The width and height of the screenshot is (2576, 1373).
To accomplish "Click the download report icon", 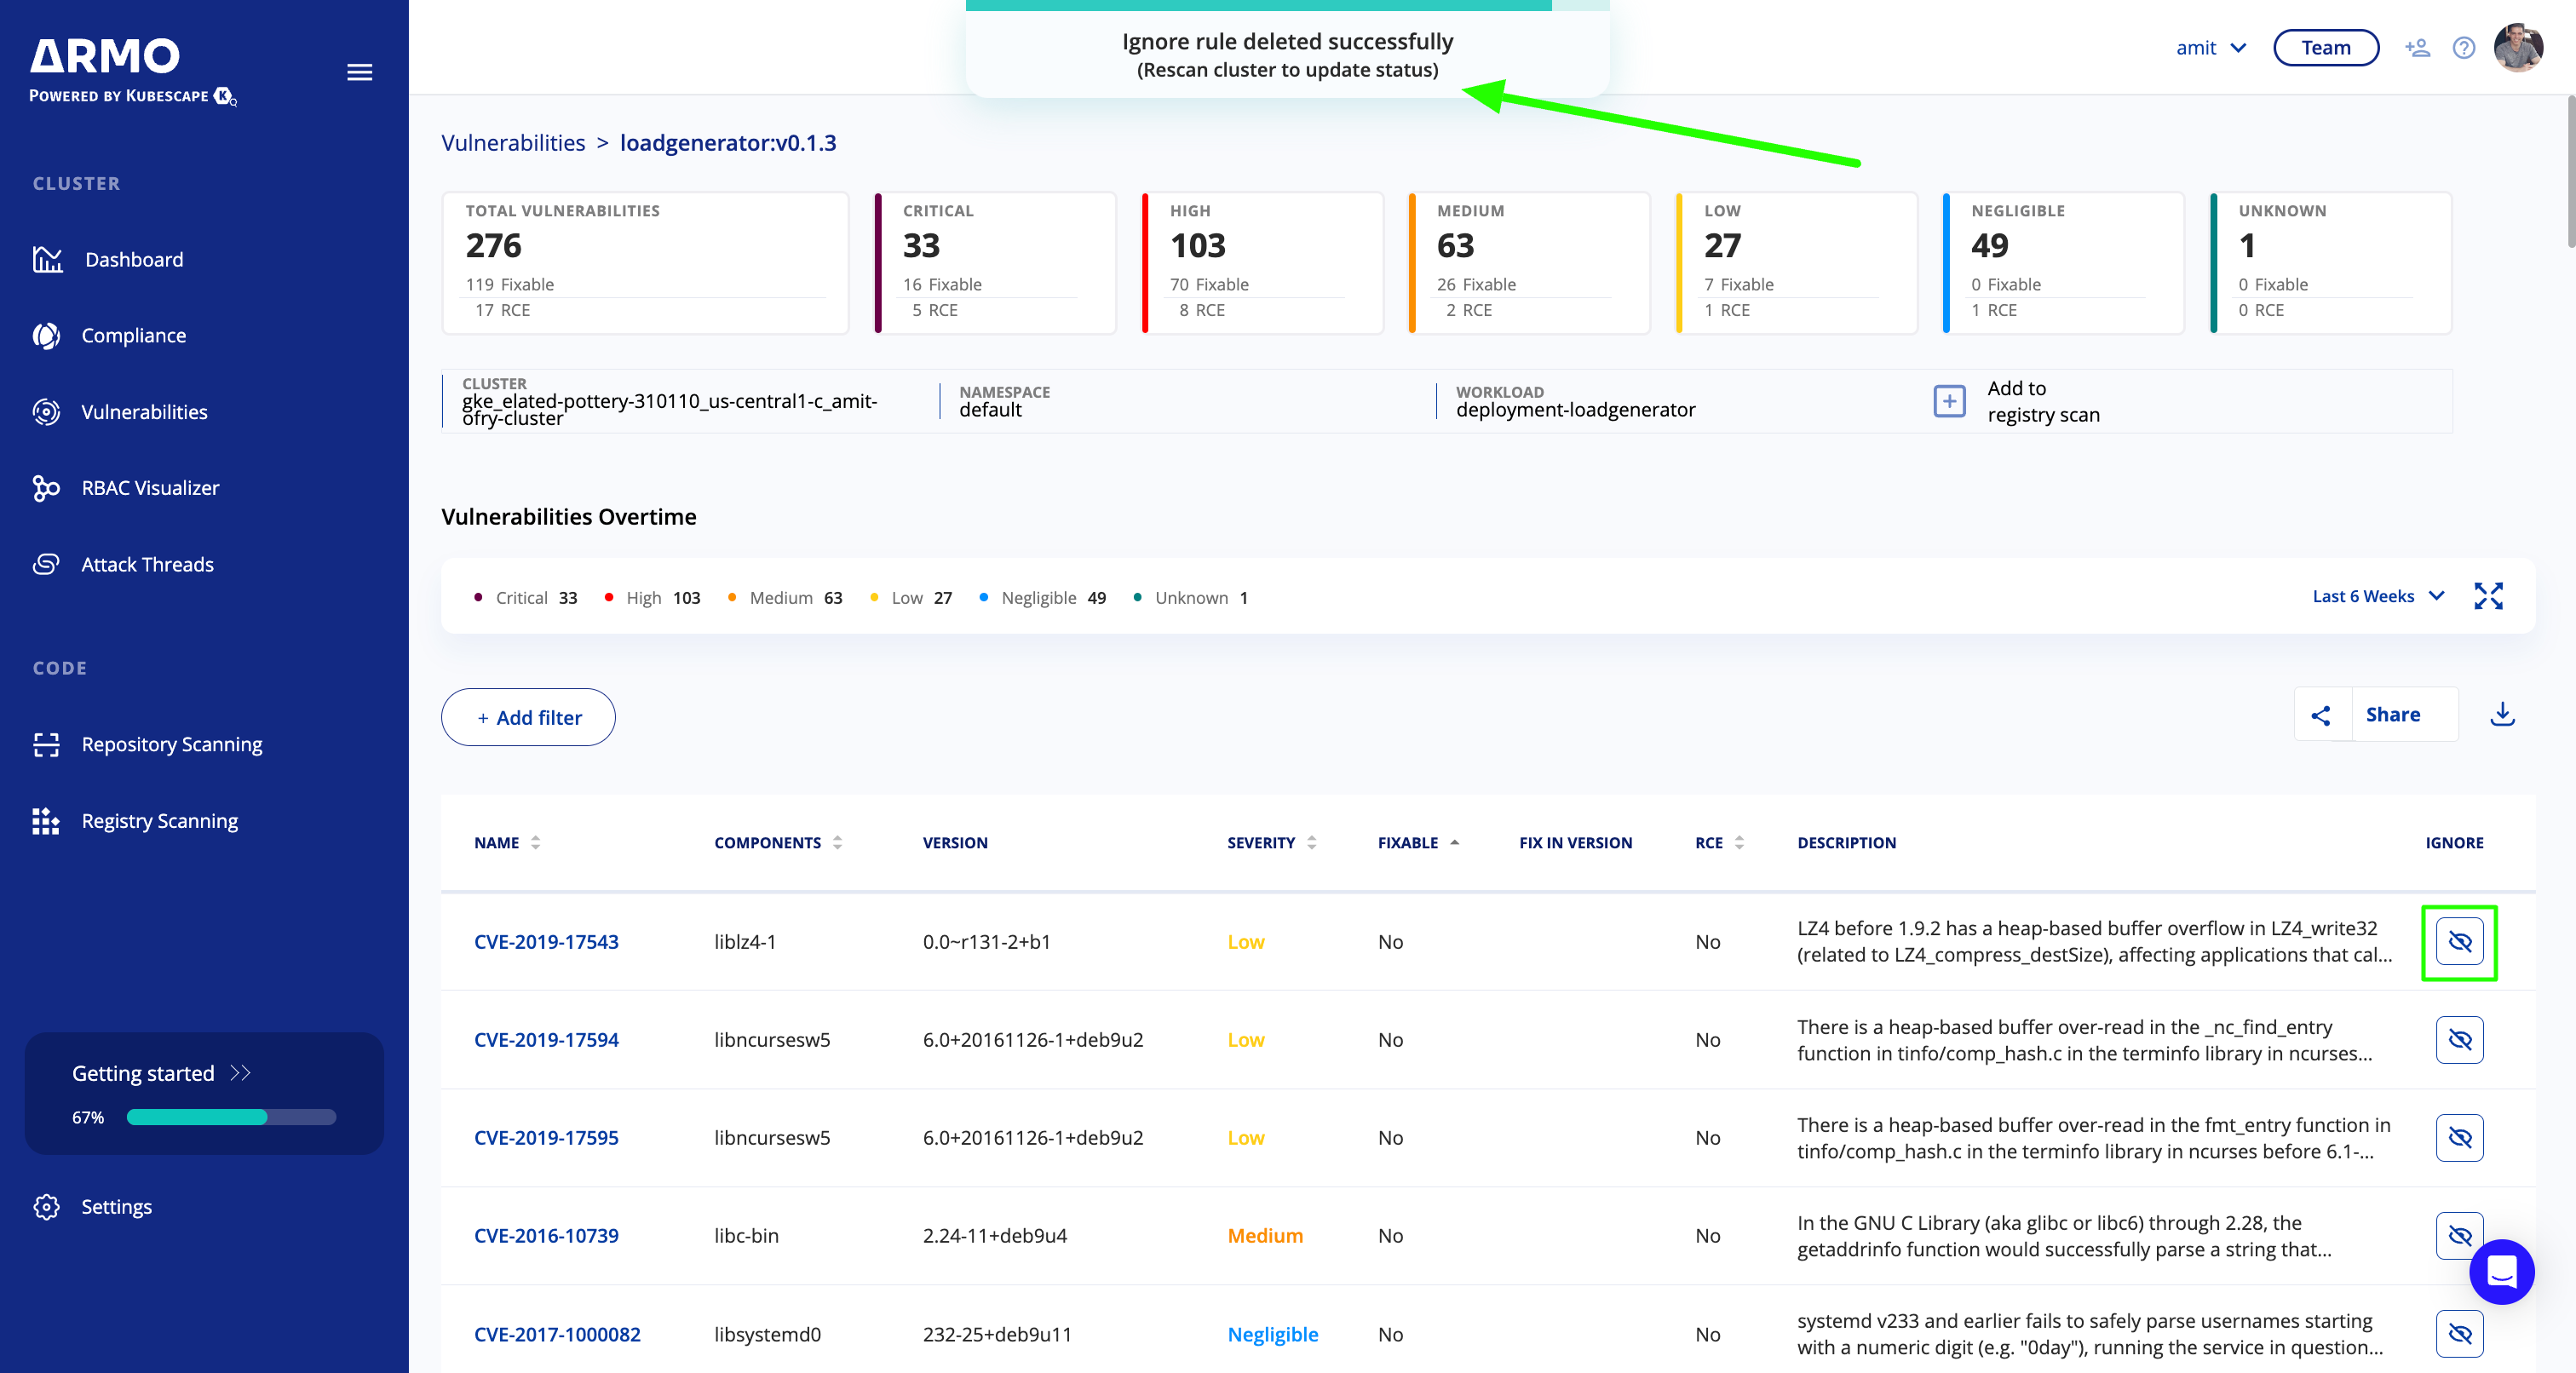I will coord(2502,715).
